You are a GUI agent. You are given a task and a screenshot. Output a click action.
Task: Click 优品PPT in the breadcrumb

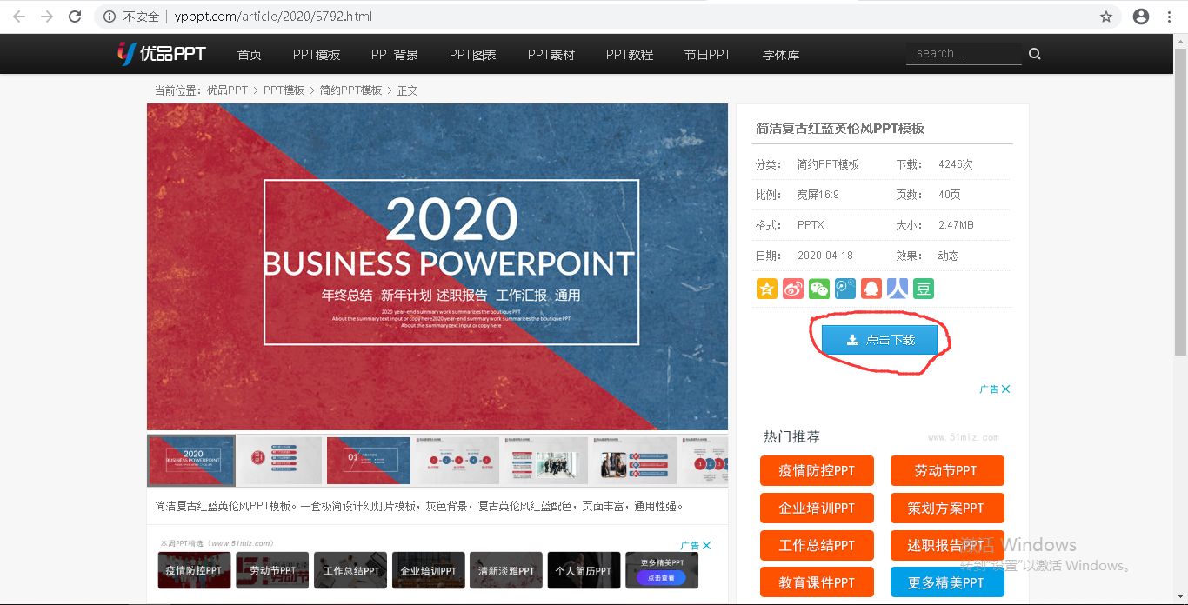point(227,90)
